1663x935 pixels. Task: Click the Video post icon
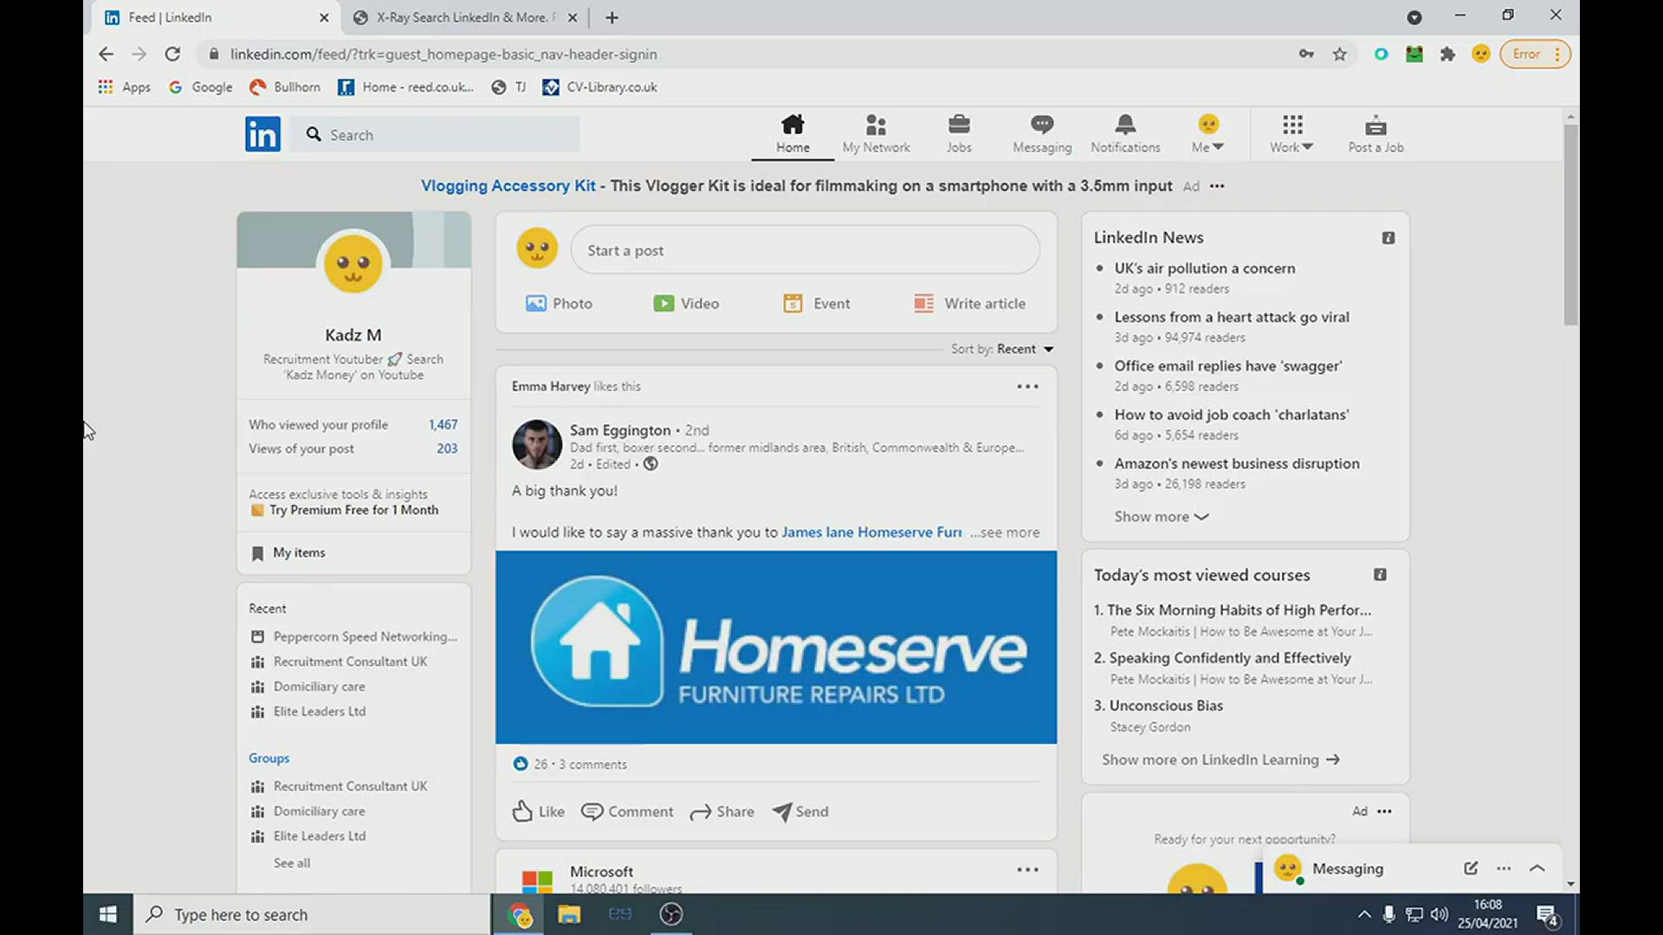tap(664, 303)
